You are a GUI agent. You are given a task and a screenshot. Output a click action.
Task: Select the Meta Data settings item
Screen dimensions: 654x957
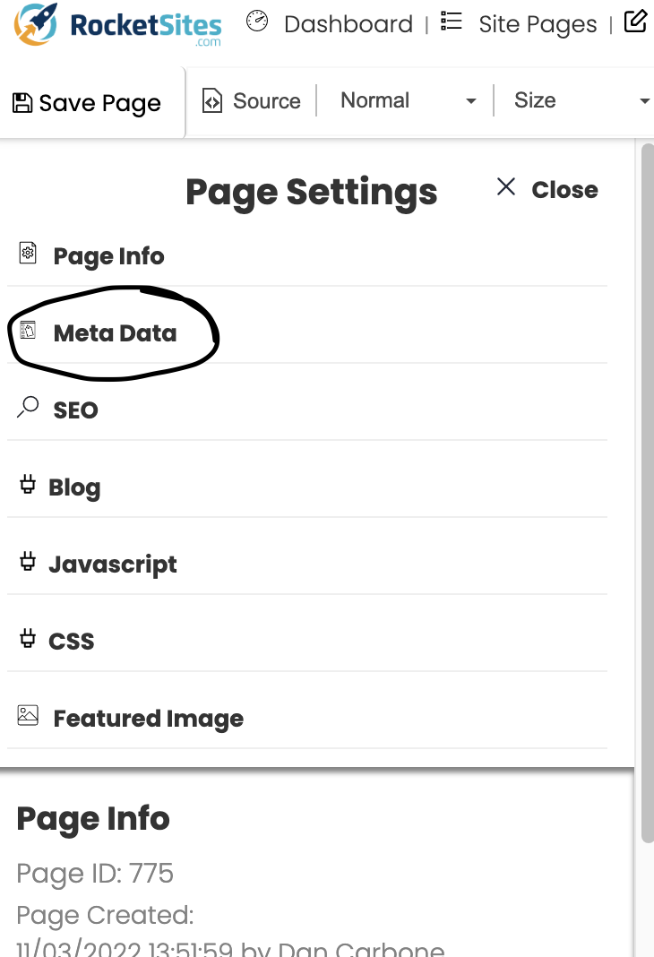115,333
